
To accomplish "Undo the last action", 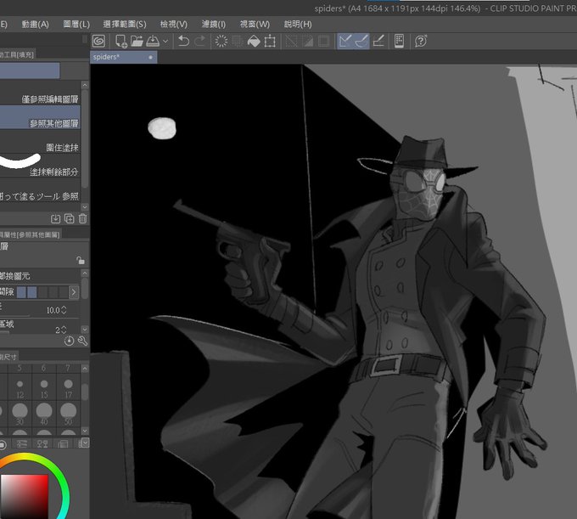I will (183, 41).
